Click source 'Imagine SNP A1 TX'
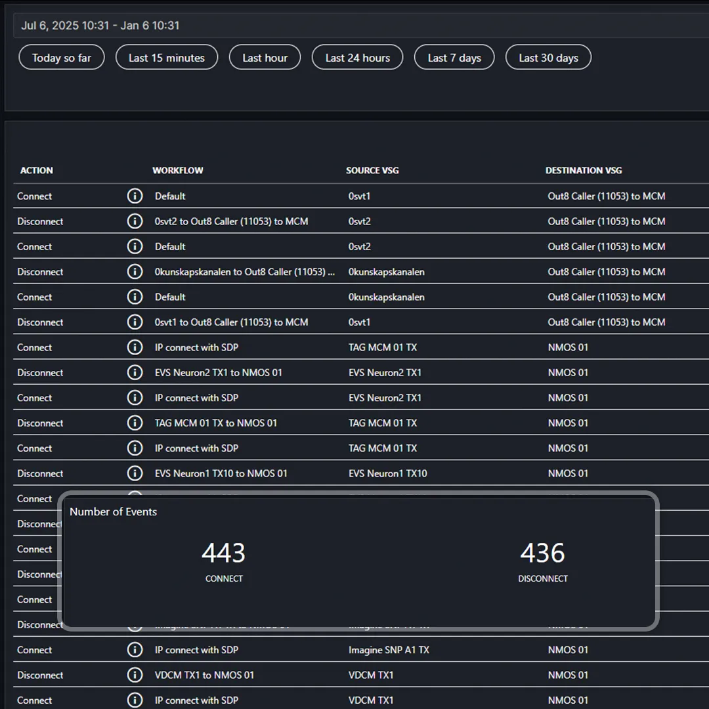Viewport: 709px width, 709px height. 389,650
